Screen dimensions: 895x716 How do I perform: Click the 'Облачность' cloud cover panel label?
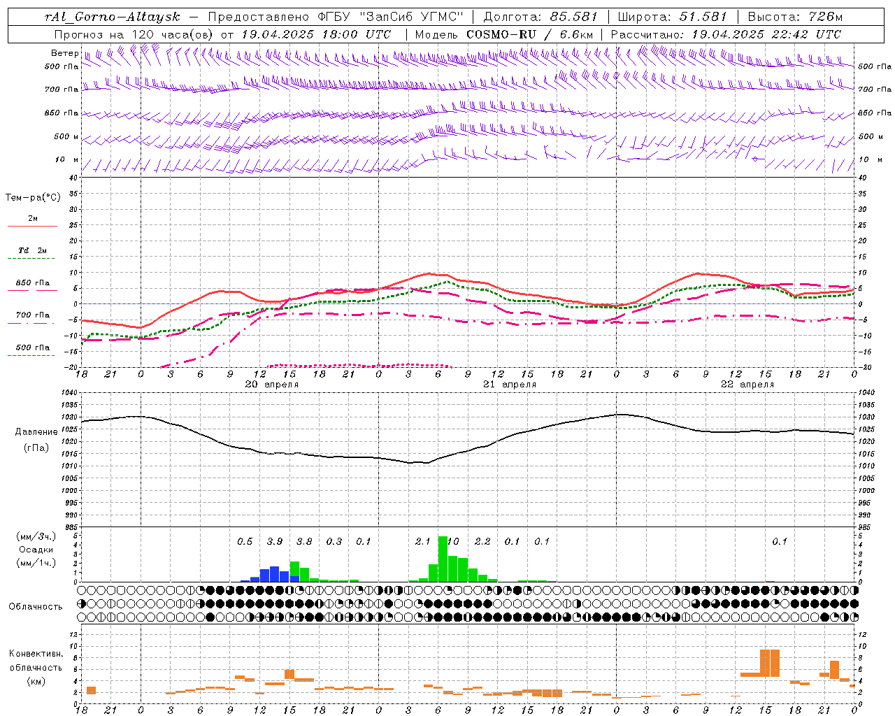tap(36, 607)
